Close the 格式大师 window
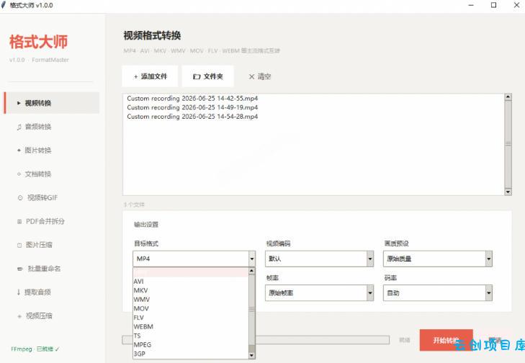 click(516, 5)
